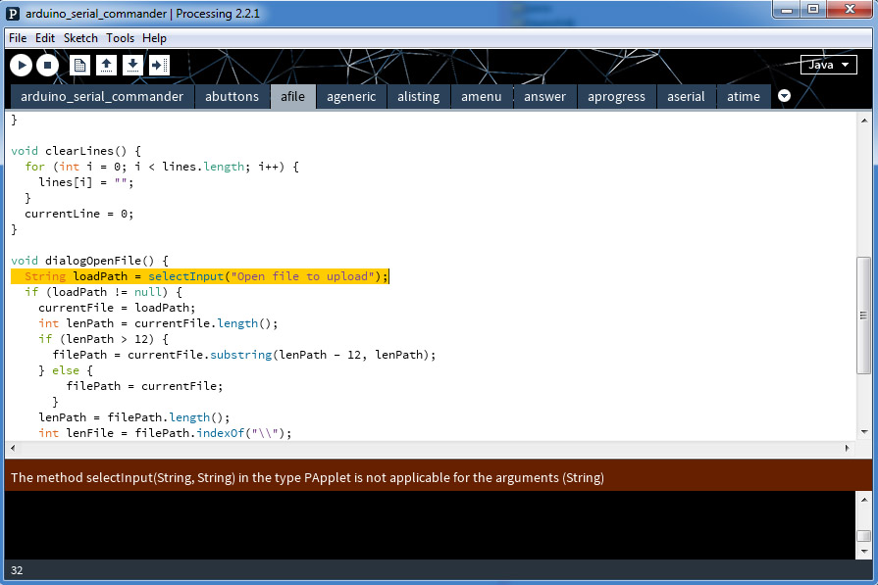This screenshot has height=585, width=878.
Task: Export the application using the right-arrow icon
Action: pos(159,66)
